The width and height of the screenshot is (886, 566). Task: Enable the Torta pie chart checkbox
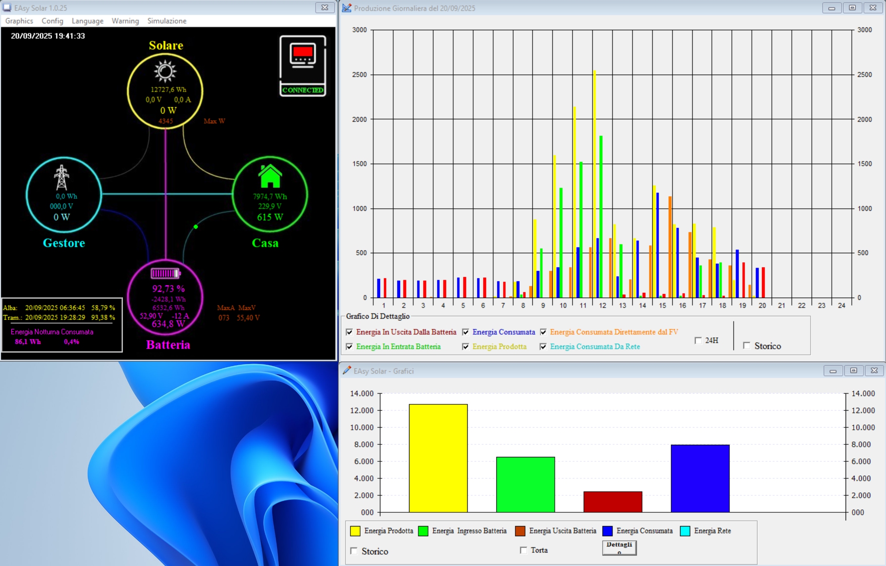(x=524, y=550)
